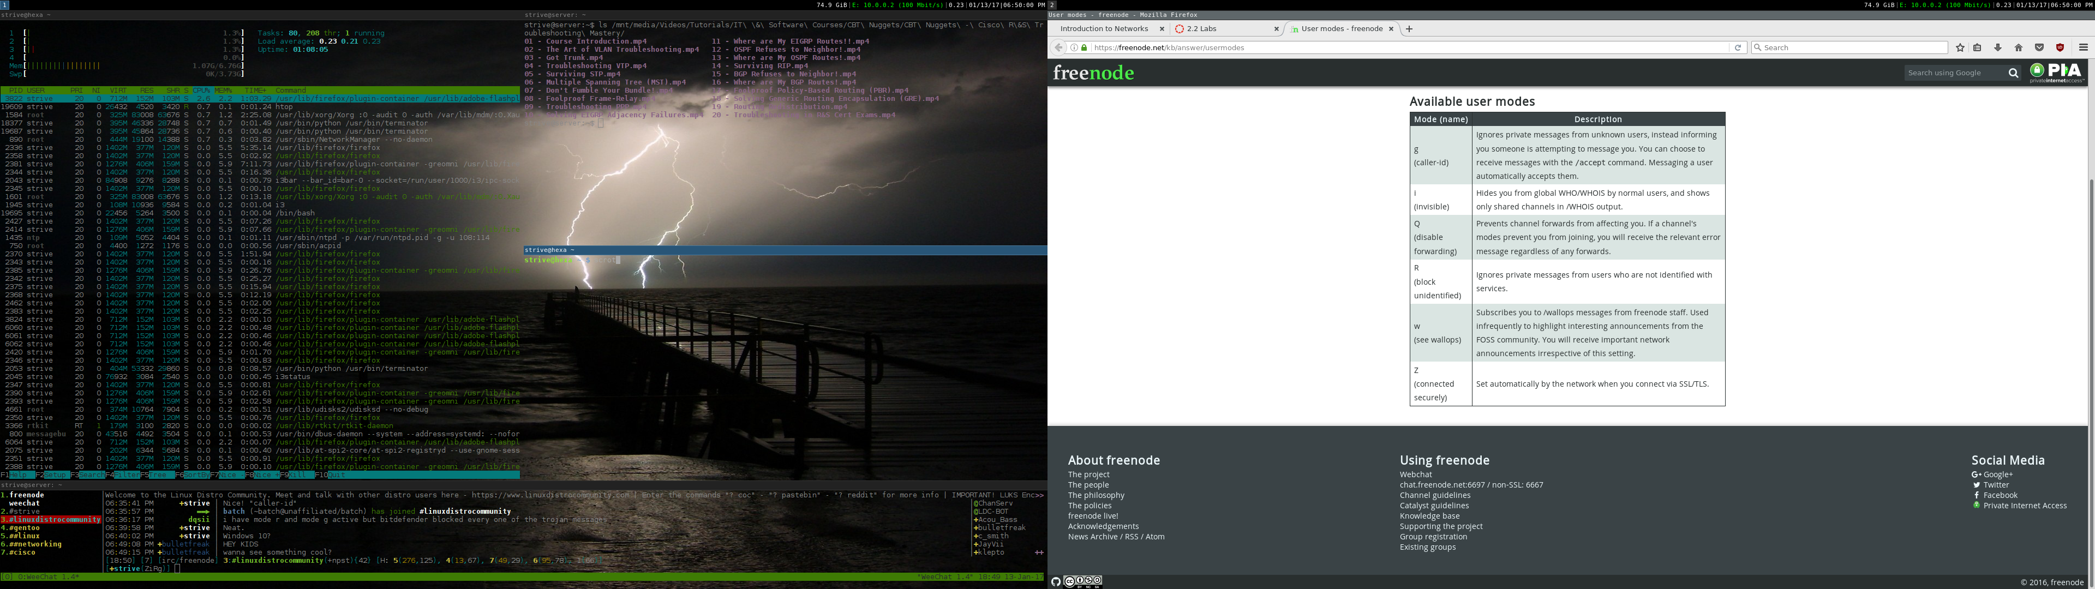Click htop F5 Tree

click(x=157, y=475)
